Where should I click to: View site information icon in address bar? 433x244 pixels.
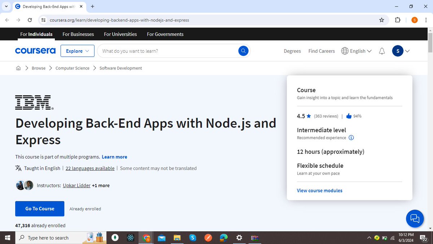point(44,20)
